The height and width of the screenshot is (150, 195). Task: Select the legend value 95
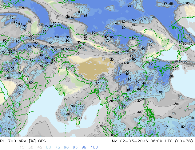tap(75, 148)
